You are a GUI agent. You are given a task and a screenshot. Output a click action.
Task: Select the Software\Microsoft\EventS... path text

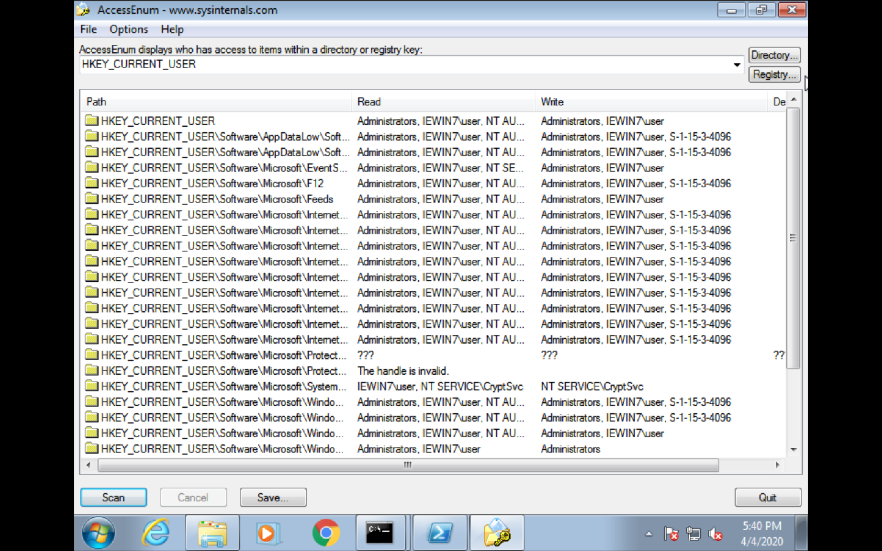click(x=224, y=168)
